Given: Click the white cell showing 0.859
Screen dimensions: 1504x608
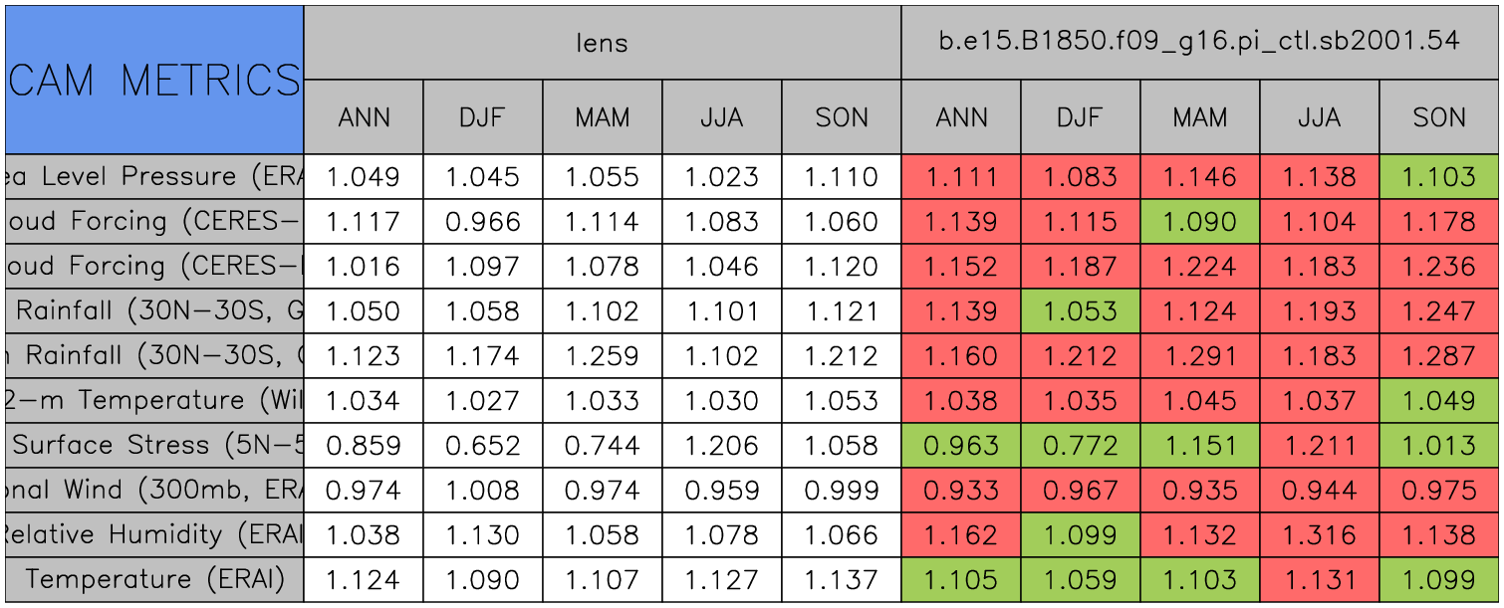Looking at the screenshot, I should [363, 445].
